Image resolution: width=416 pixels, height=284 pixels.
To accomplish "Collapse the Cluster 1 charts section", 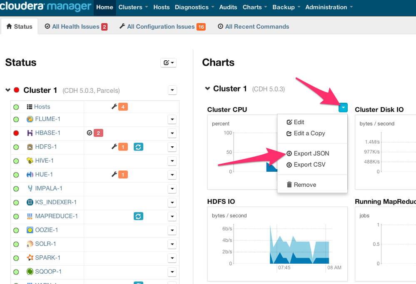I will pyautogui.click(x=207, y=89).
